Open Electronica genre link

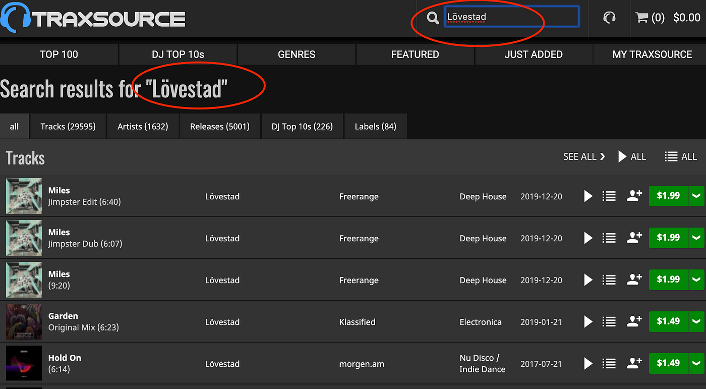(480, 322)
